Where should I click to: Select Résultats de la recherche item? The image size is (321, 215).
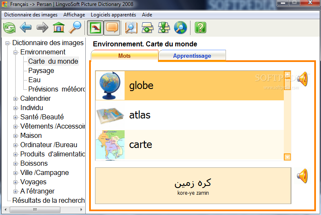(x=49, y=201)
